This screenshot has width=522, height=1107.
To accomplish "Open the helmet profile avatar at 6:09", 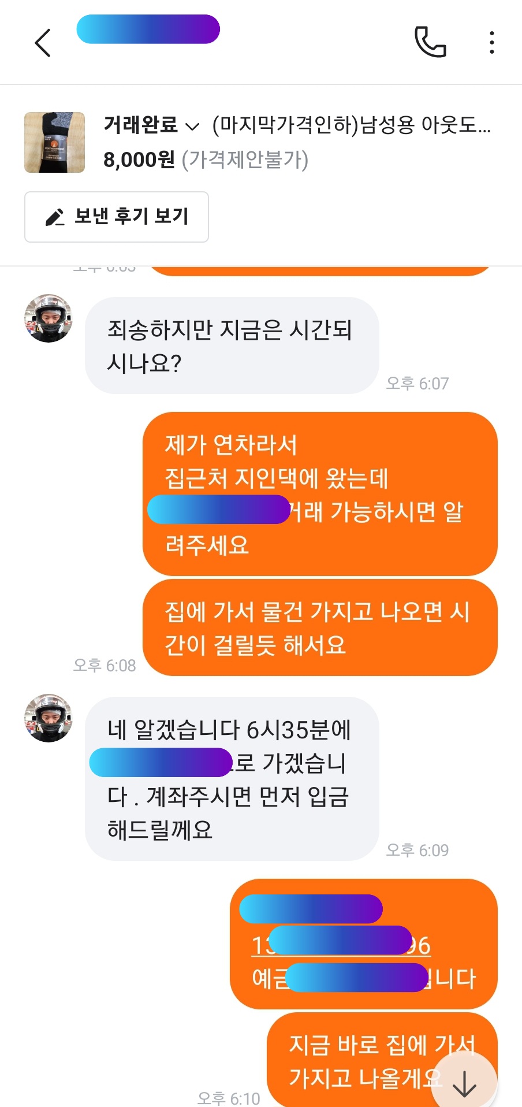I will (49, 718).
